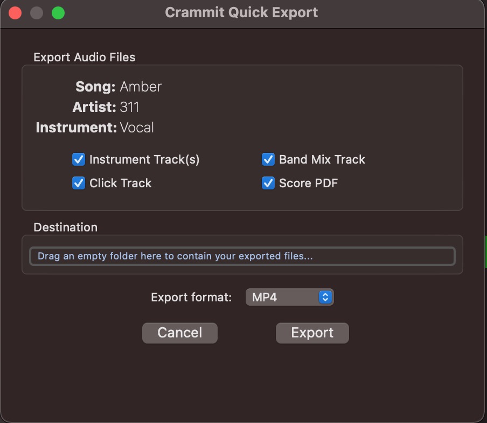Click the instrument value Vocal

coord(137,128)
